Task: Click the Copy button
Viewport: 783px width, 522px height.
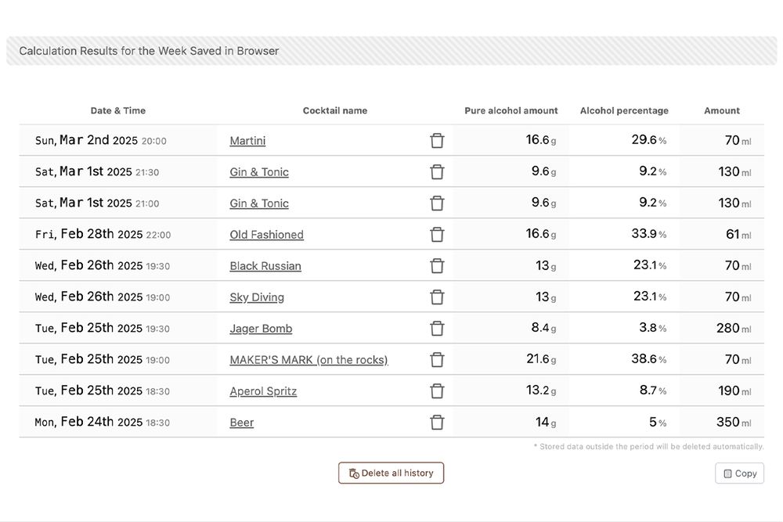Action: [x=739, y=473]
